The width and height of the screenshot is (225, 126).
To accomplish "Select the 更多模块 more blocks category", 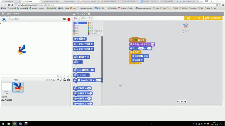I will pyautogui.click(x=95, y=33).
